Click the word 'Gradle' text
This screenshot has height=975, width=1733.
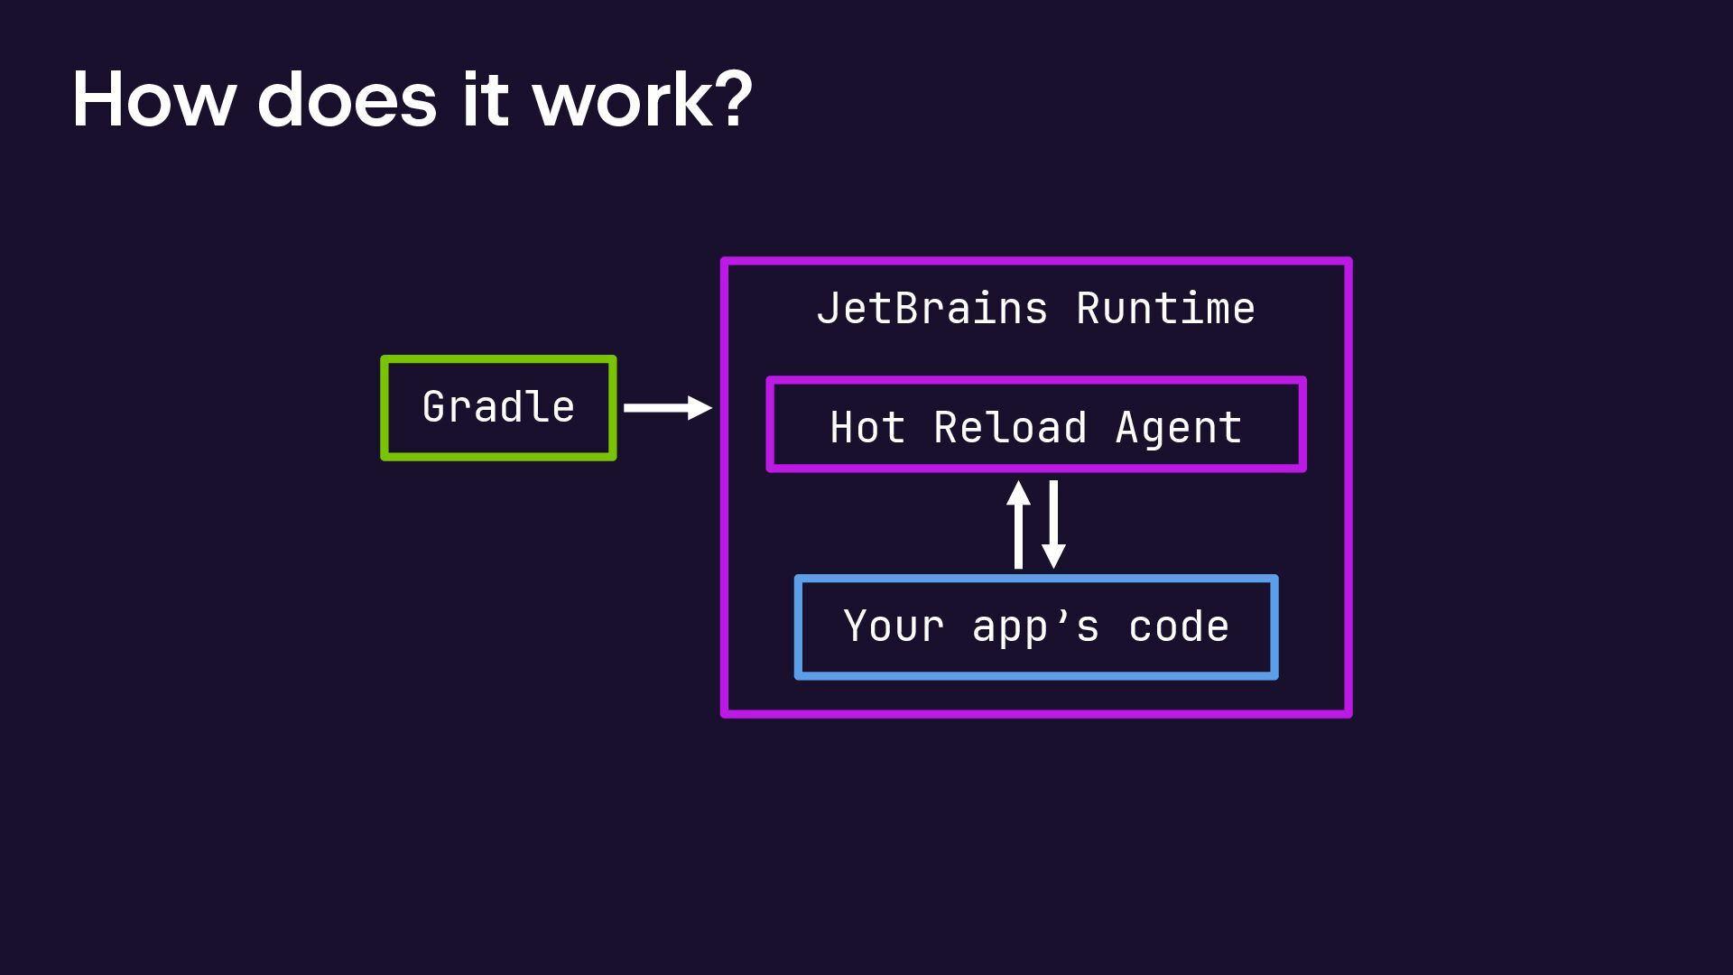pyautogui.click(x=498, y=407)
